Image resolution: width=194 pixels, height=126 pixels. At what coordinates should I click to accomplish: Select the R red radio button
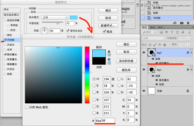[94, 100]
